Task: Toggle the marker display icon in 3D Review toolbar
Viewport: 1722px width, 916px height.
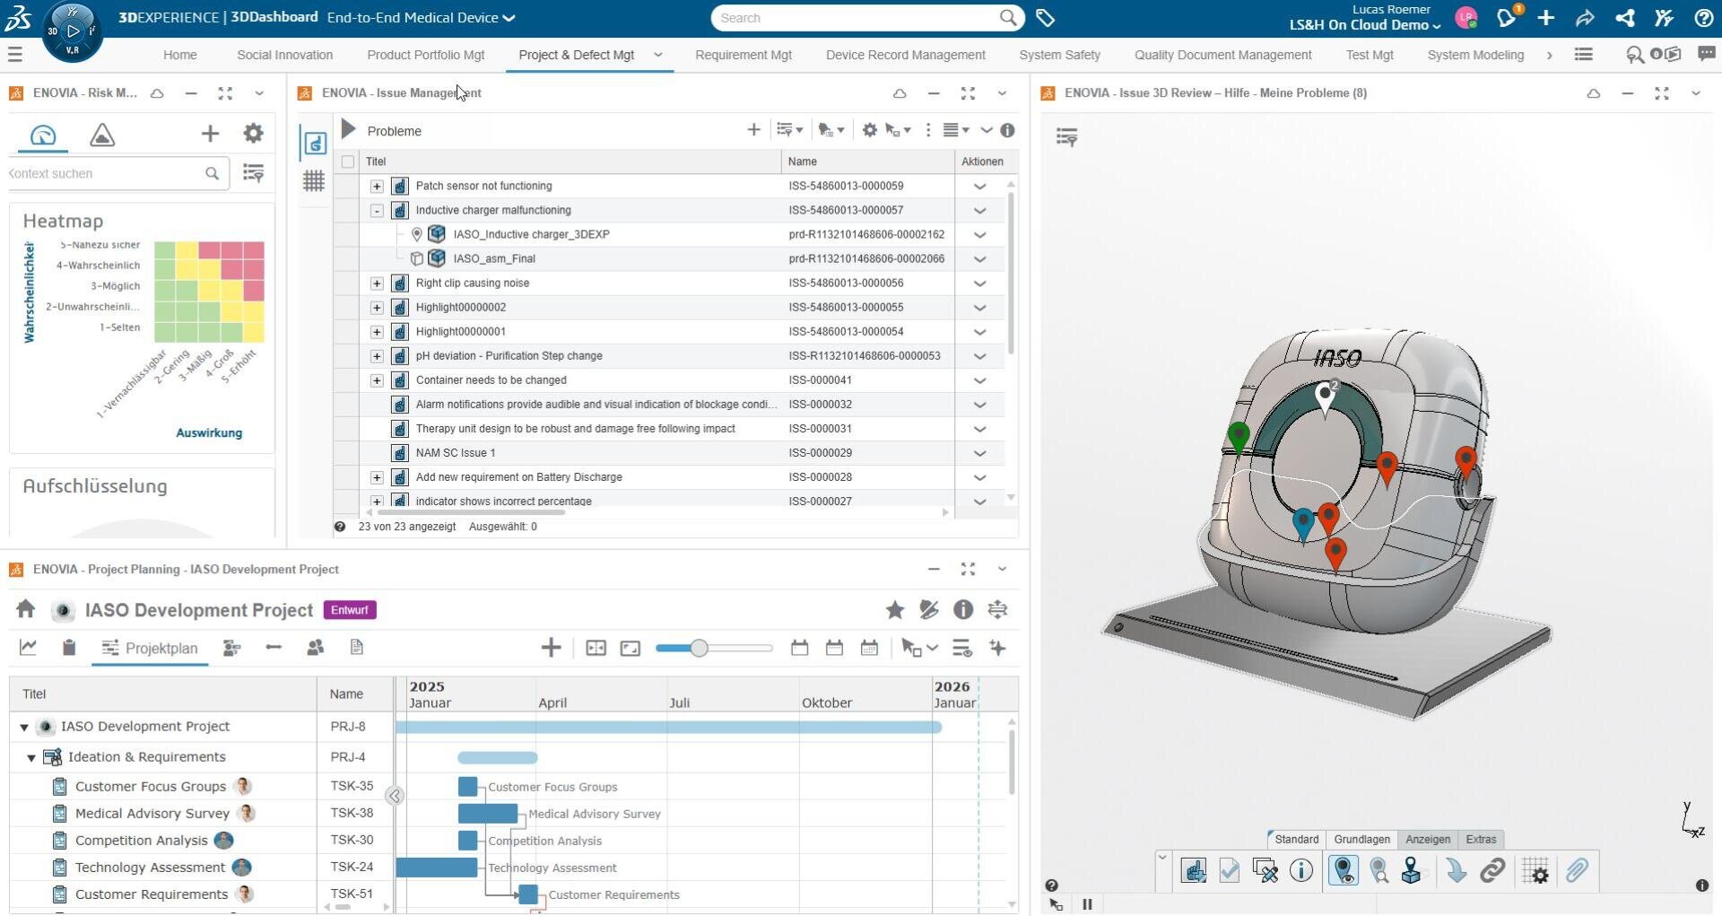Action: click(1344, 870)
